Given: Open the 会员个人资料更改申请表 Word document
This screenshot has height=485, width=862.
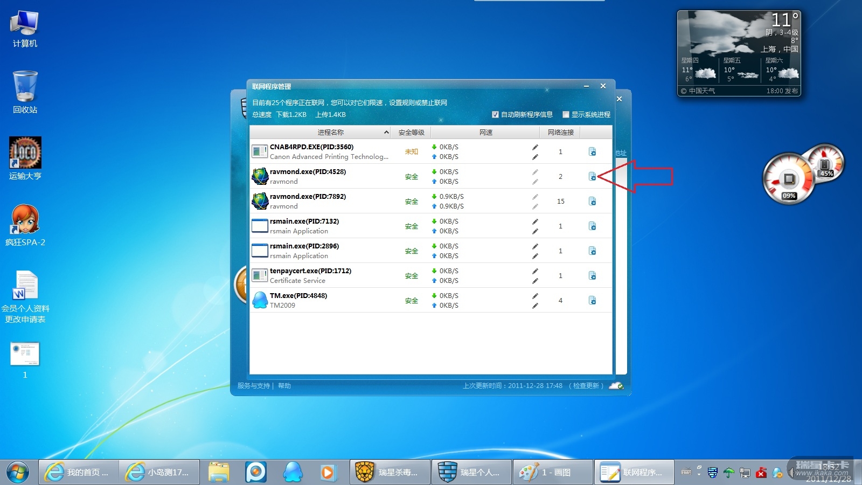Looking at the screenshot, I should (25, 297).
